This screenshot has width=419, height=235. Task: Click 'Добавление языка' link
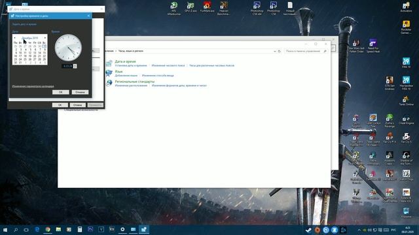[126, 76]
